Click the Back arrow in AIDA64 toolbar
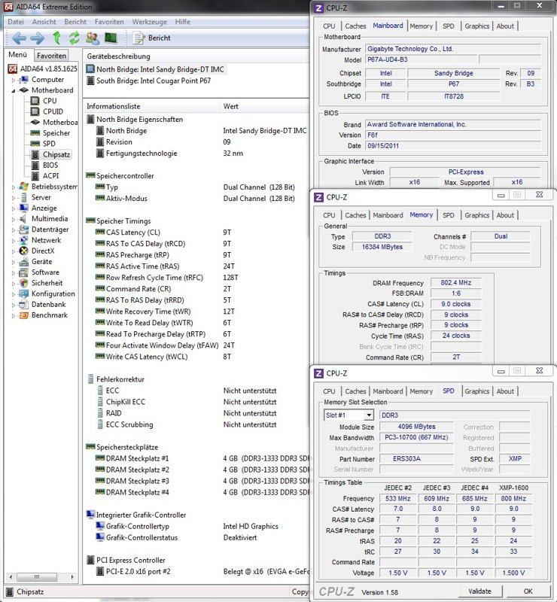This screenshot has width=557, height=602. 19,38
